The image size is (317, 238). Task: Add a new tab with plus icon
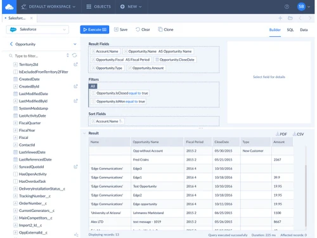coord(280,18)
